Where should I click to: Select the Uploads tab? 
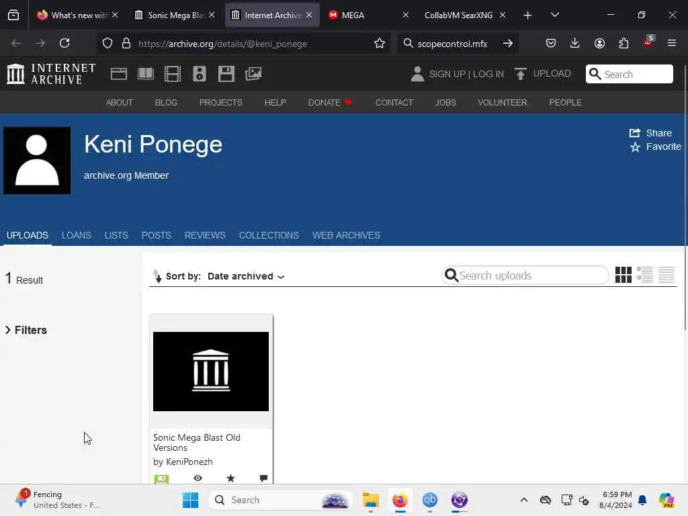(27, 235)
